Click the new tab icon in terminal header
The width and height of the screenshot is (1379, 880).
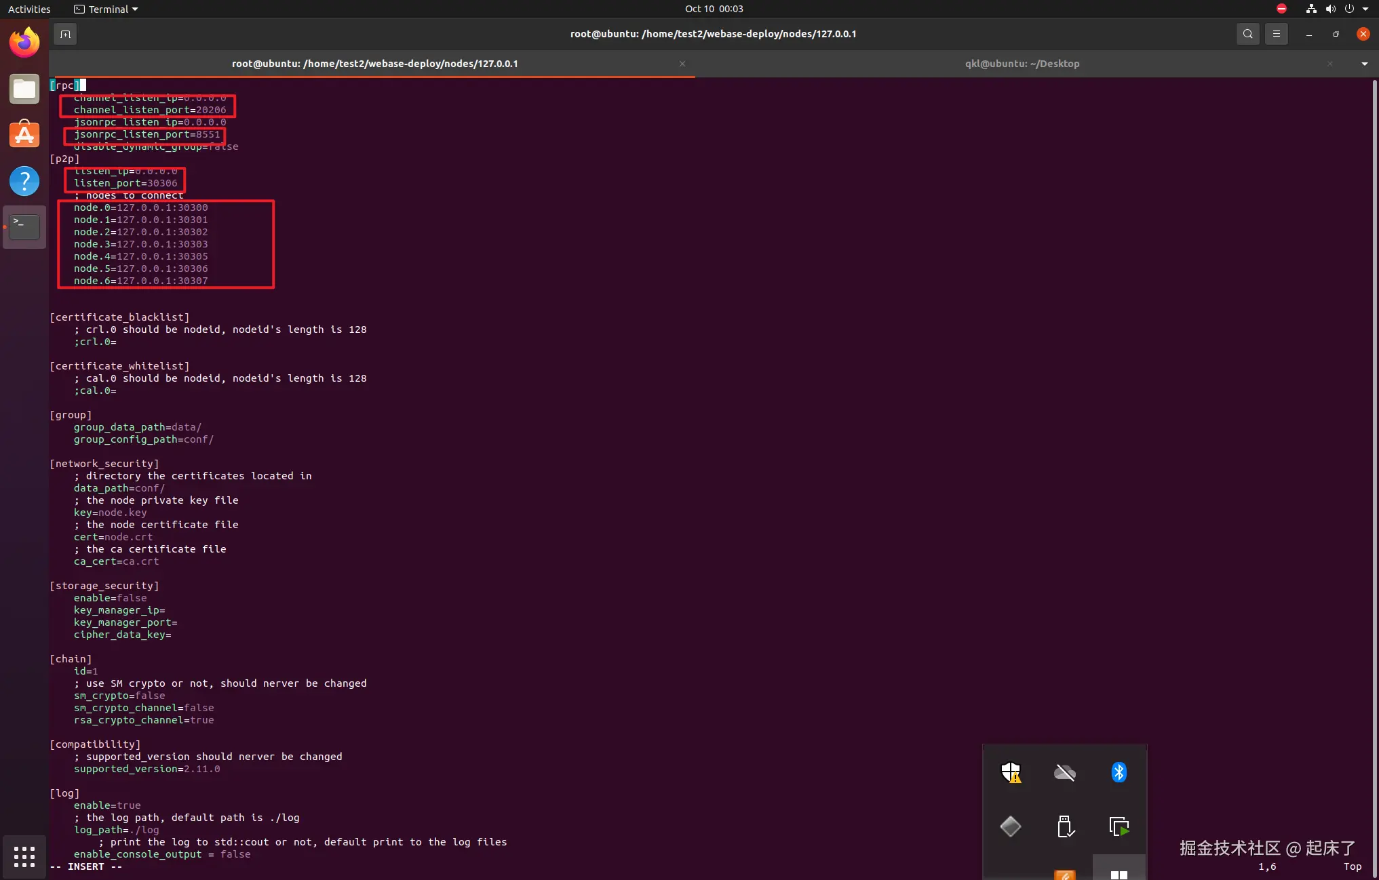pyautogui.click(x=65, y=34)
